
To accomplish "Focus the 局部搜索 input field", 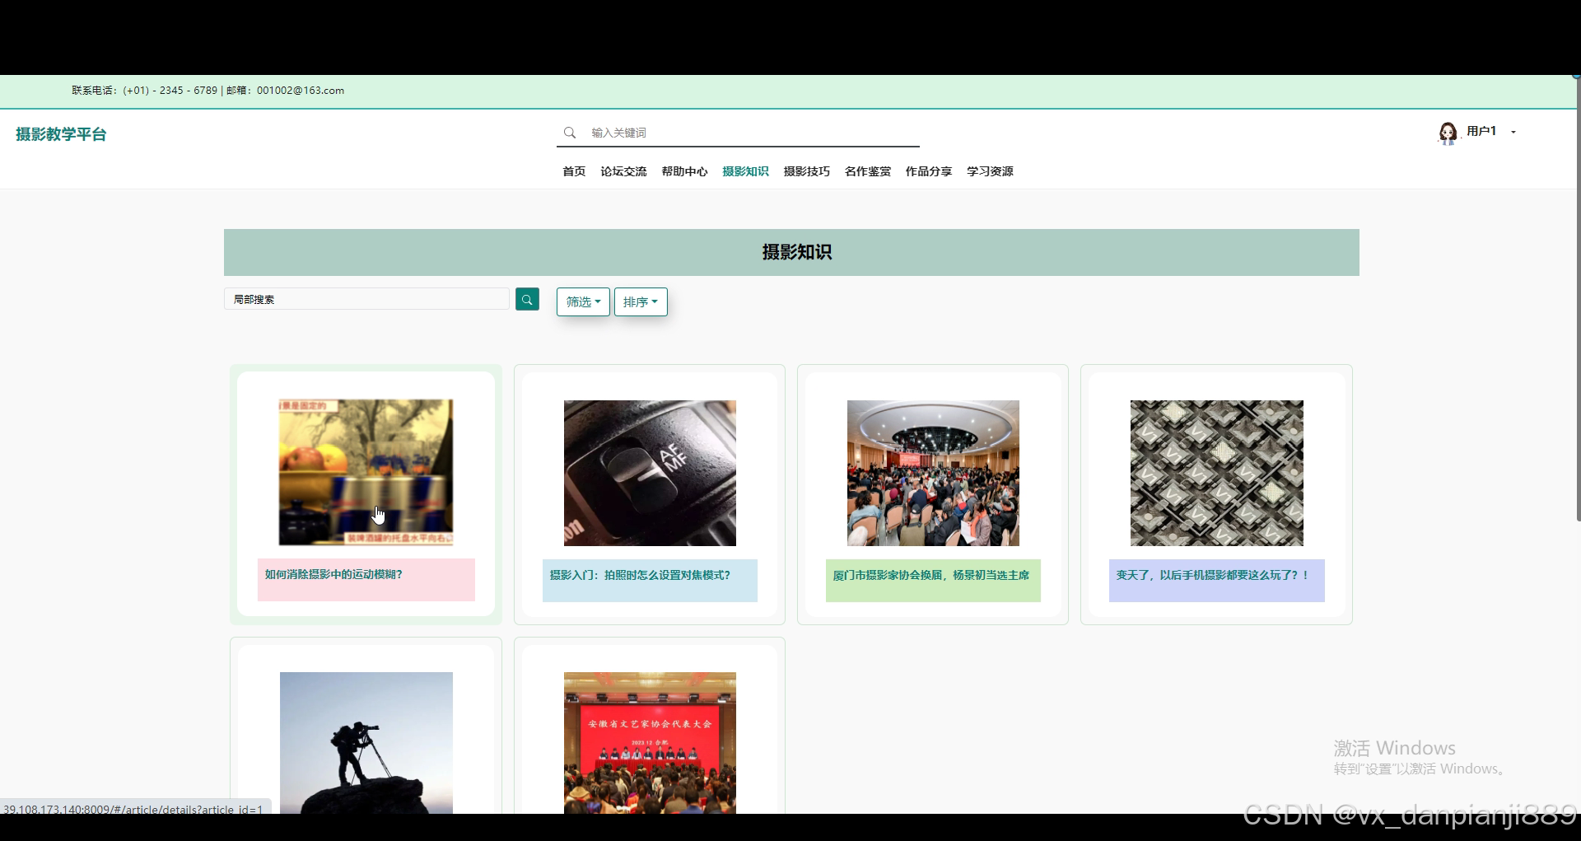I will [366, 299].
